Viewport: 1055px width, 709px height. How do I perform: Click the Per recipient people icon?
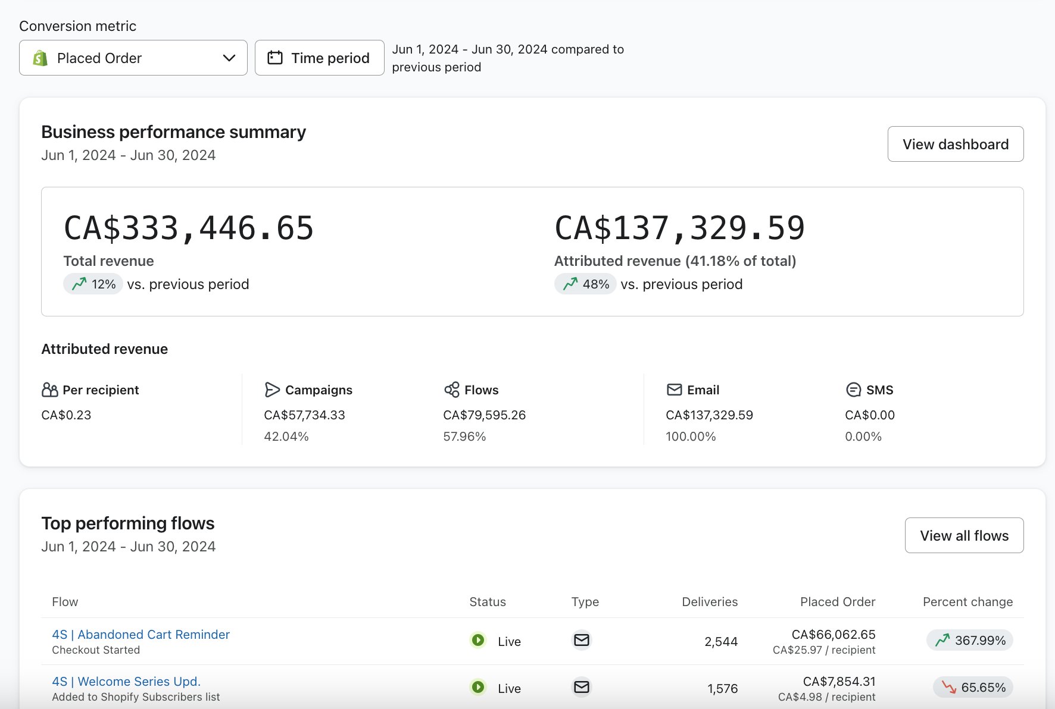[x=50, y=390]
